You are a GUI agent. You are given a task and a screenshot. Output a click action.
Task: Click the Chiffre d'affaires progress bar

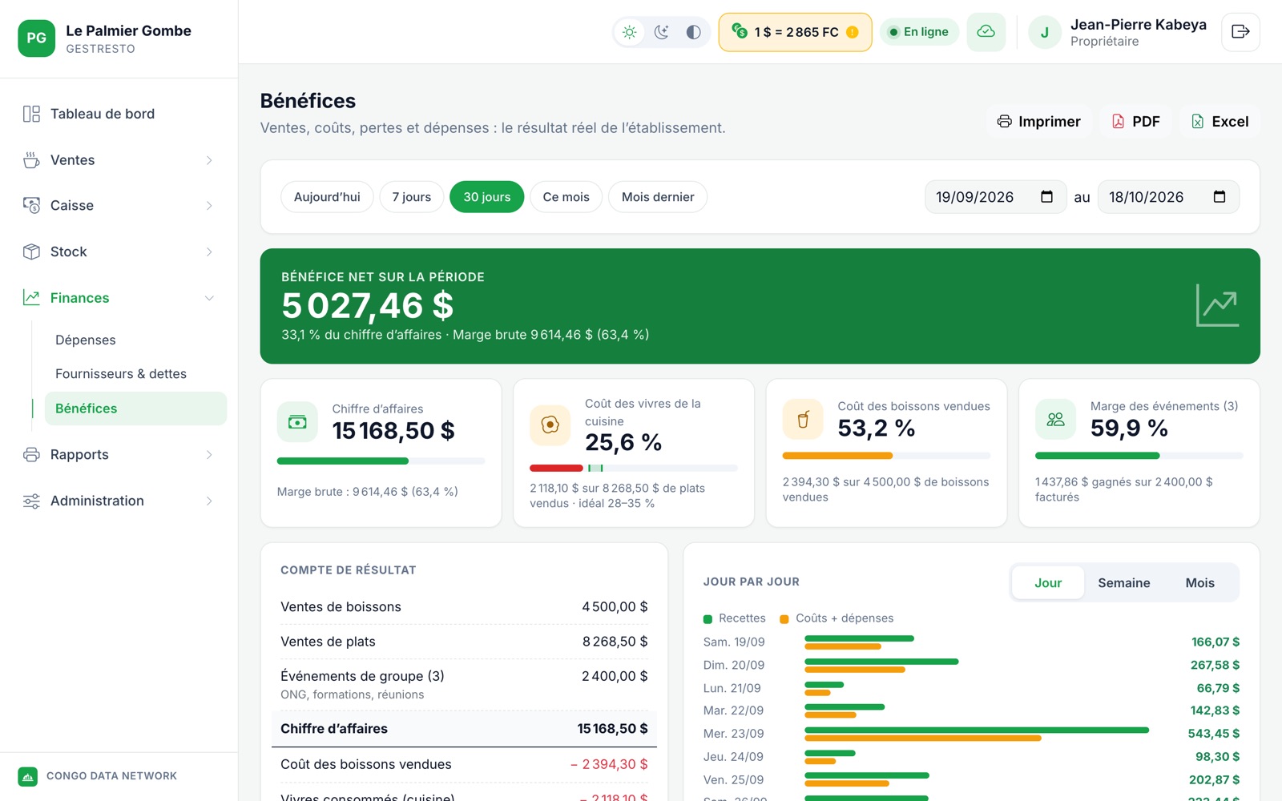[x=381, y=461]
